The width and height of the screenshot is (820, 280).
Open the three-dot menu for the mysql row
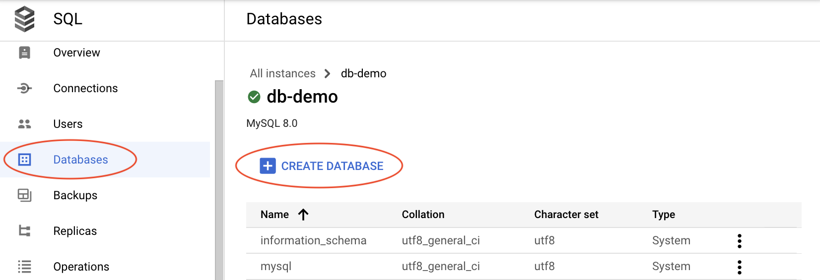740,267
